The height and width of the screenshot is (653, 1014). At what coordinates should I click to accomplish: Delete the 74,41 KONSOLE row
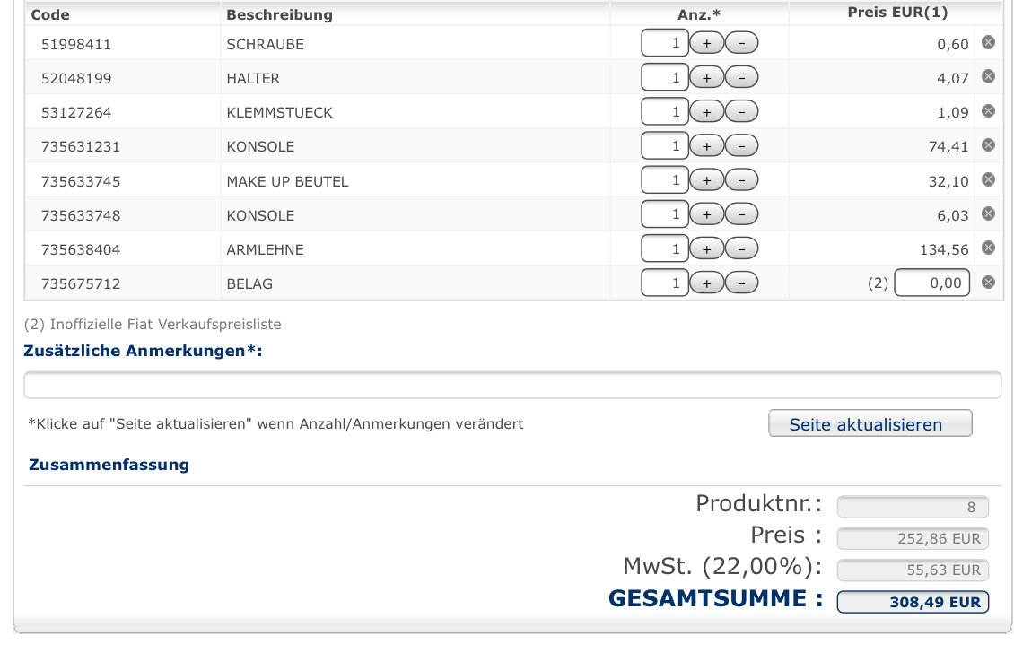tap(988, 144)
